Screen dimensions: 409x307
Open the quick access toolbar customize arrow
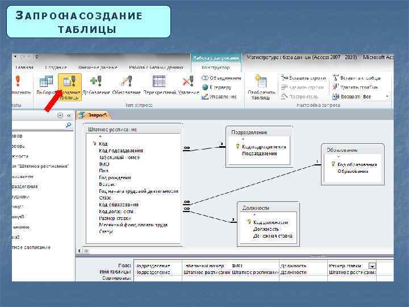pyautogui.click(x=37, y=57)
